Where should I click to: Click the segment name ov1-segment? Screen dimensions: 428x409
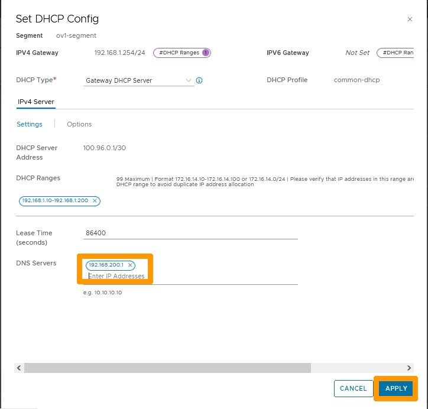point(76,35)
